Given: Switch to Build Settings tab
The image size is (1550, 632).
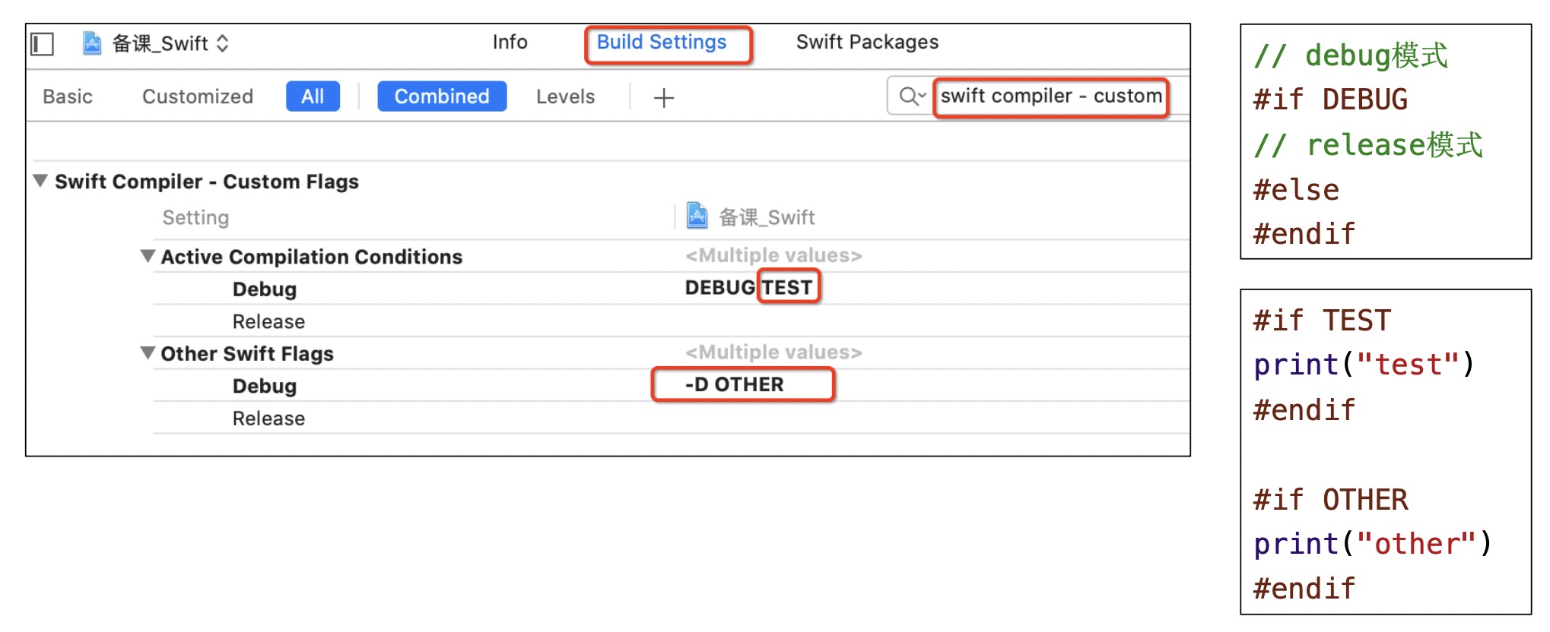Looking at the screenshot, I should [661, 43].
